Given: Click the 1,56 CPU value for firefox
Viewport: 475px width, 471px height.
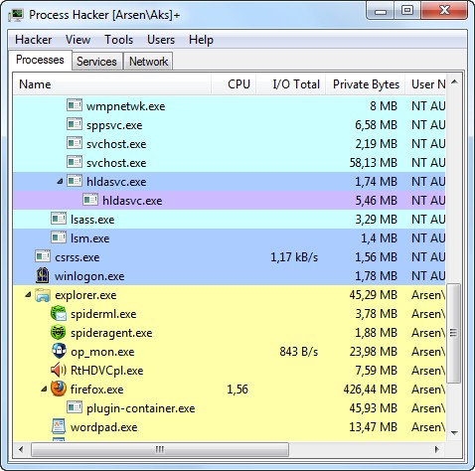Looking at the screenshot, I should (x=237, y=390).
